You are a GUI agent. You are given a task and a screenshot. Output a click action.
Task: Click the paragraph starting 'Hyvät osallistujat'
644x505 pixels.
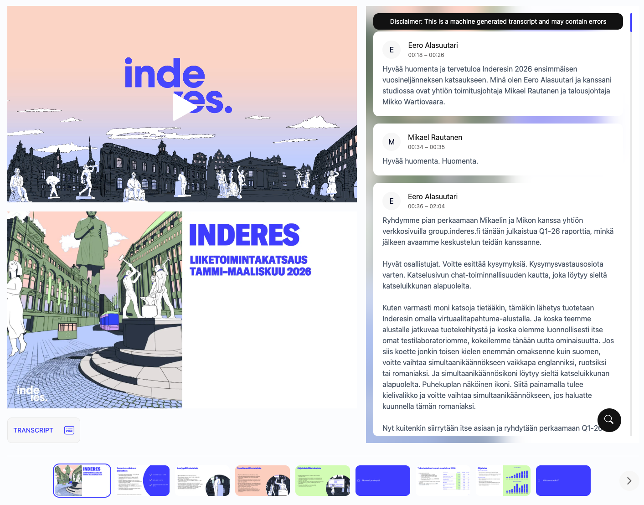(x=495, y=275)
